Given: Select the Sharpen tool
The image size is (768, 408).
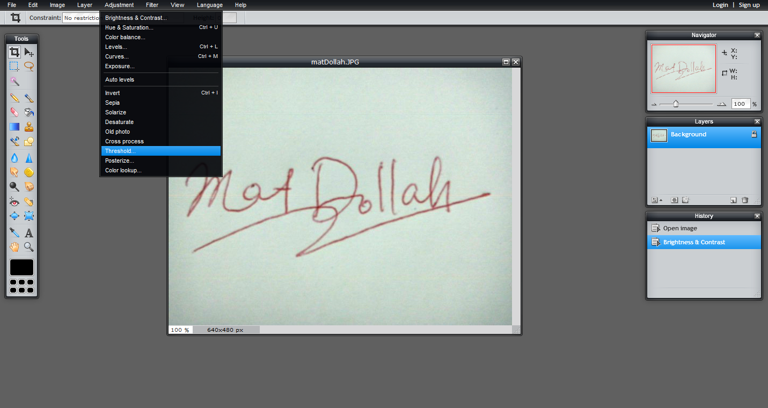Looking at the screenshot, I should [x=29, y=158].
